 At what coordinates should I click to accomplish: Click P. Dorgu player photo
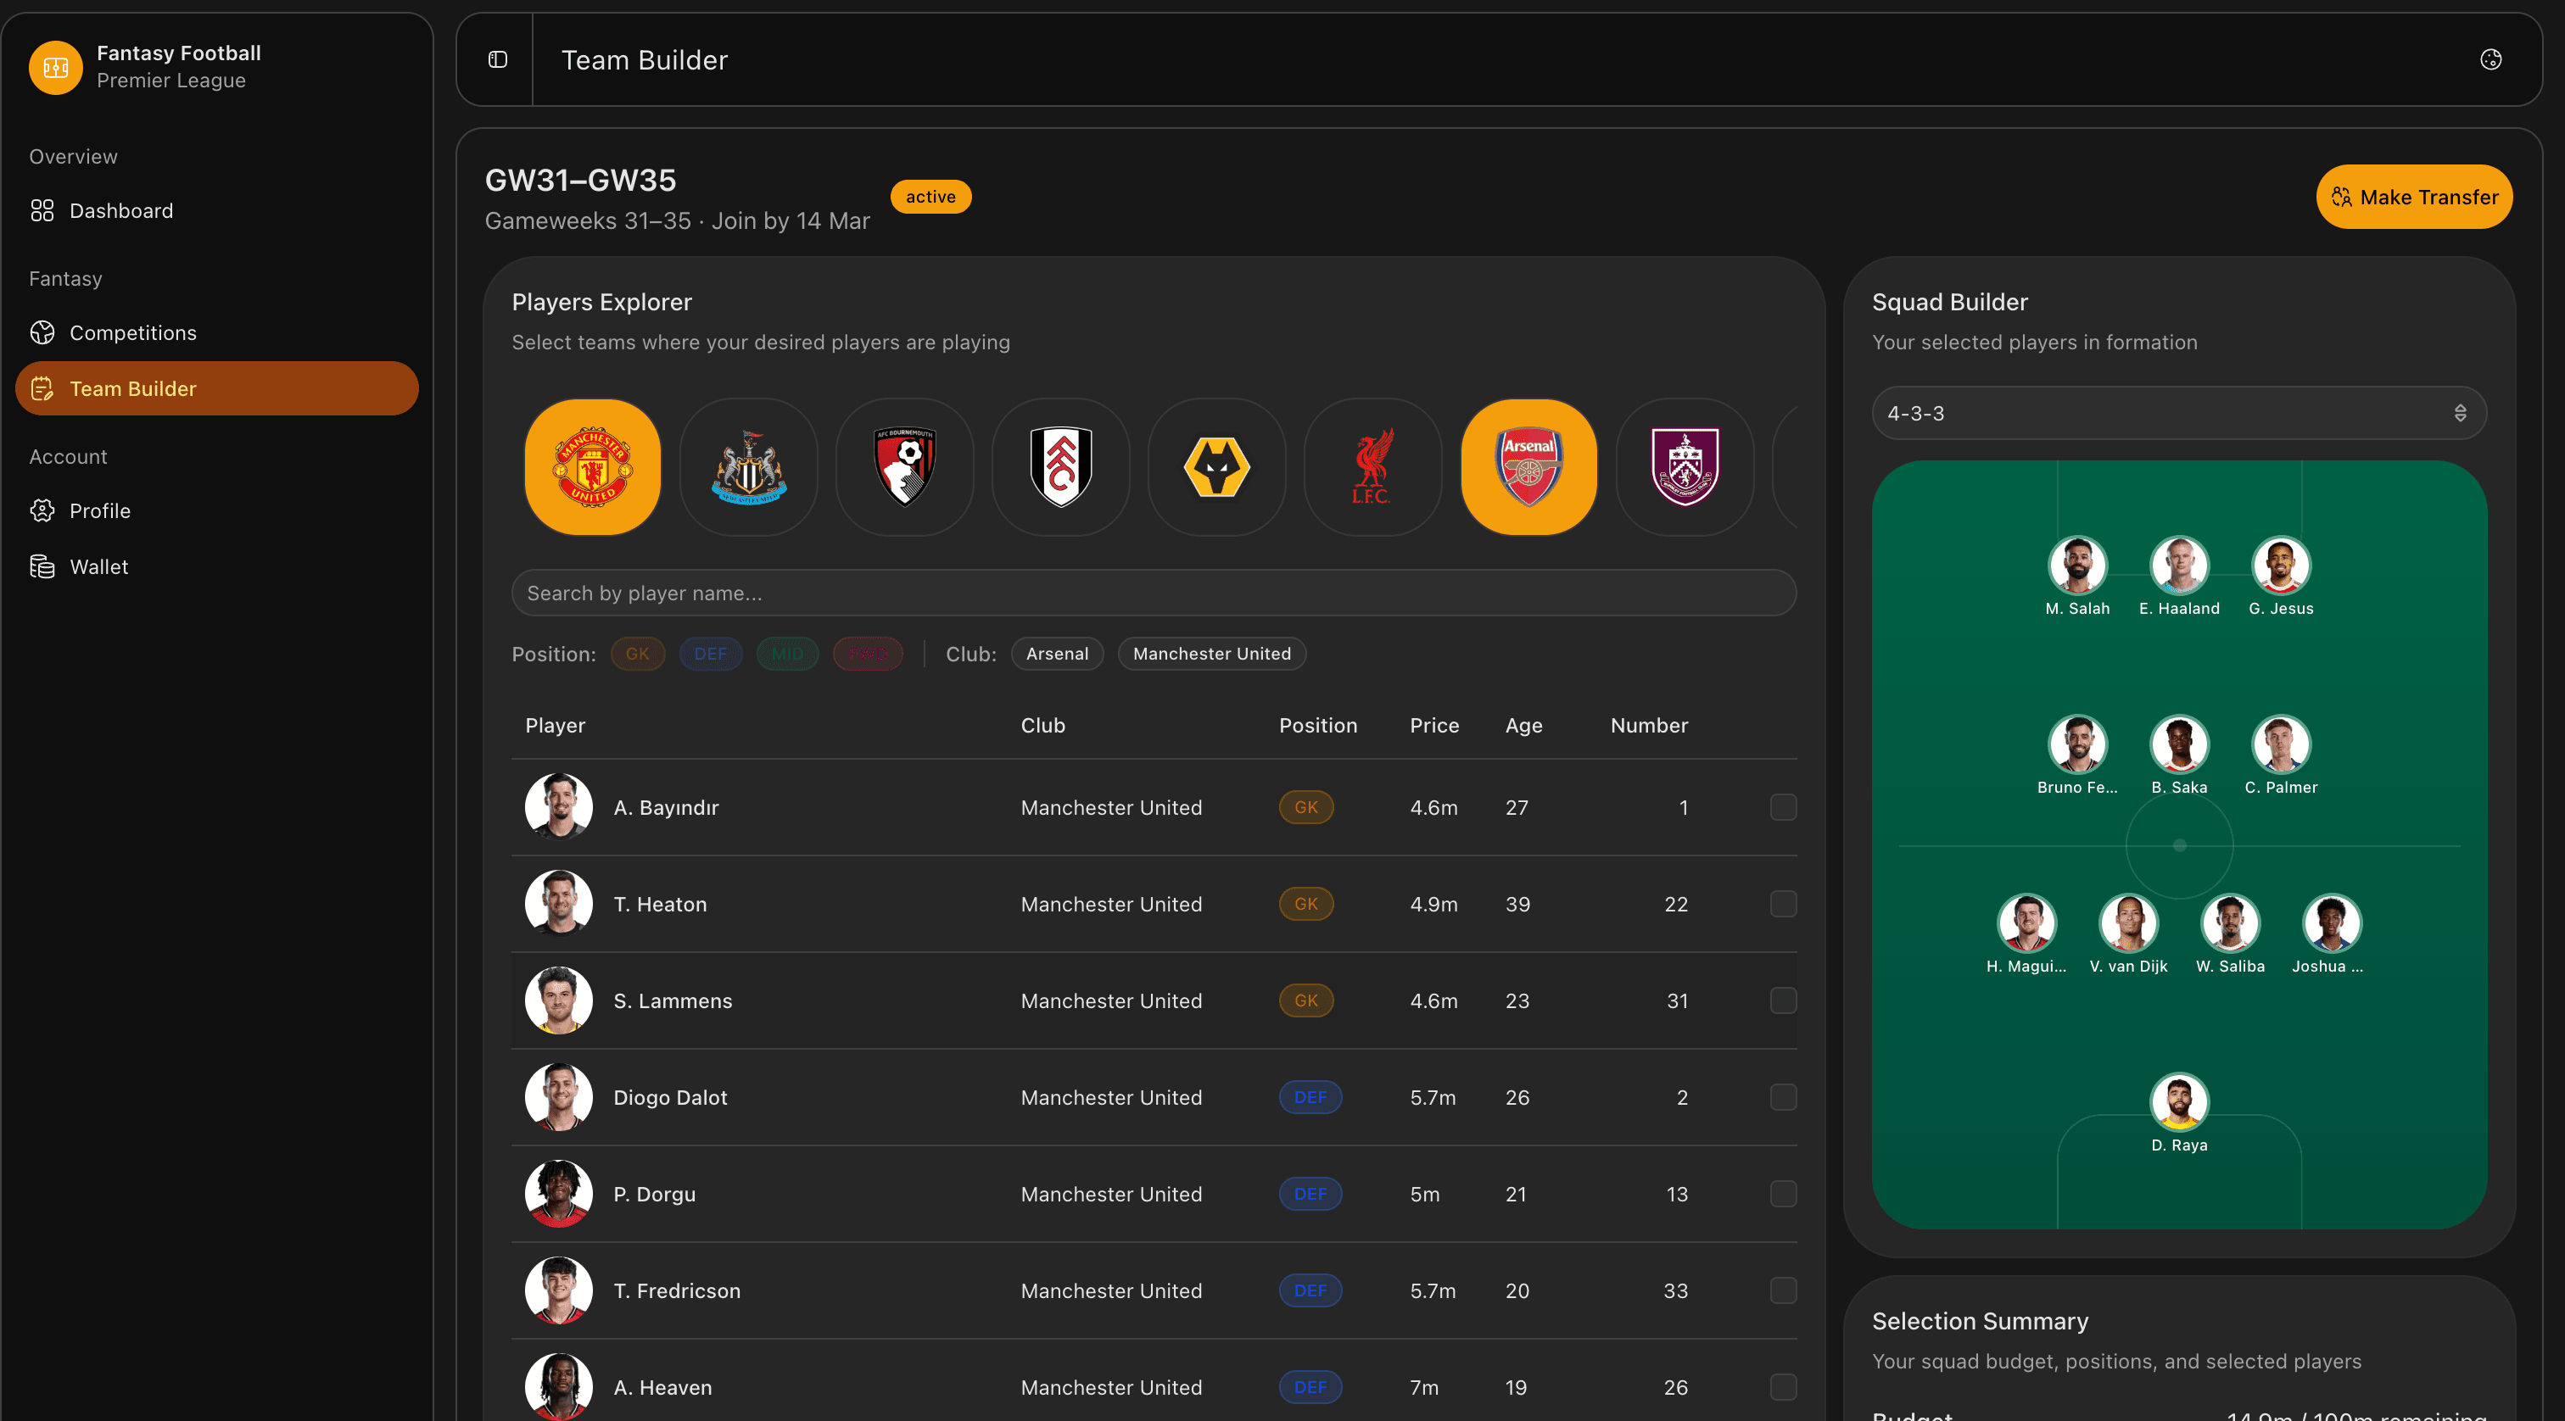click(x=559, y=1193)
